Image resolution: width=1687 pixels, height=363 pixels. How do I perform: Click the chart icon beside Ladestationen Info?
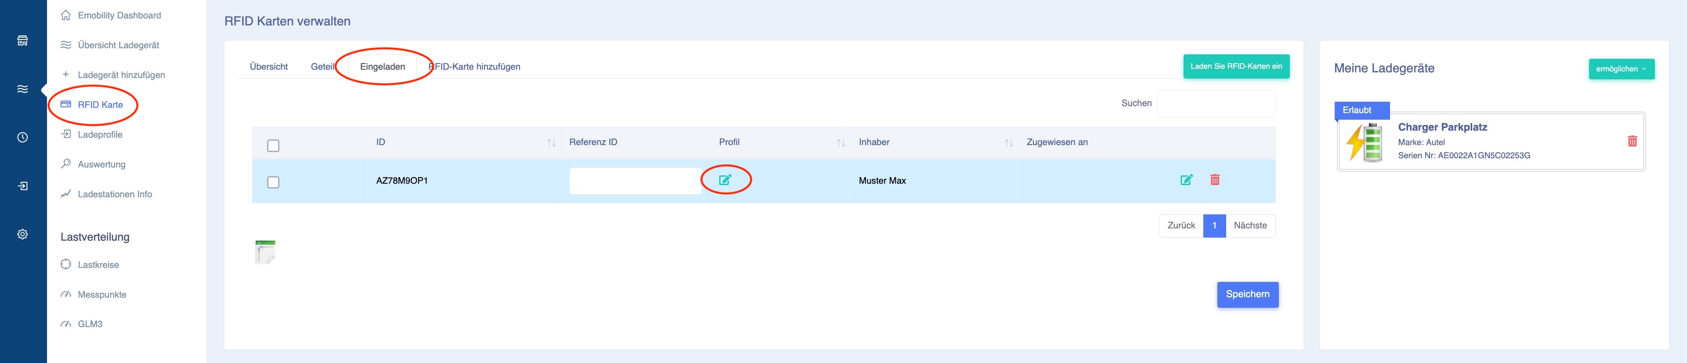point(65,194)
